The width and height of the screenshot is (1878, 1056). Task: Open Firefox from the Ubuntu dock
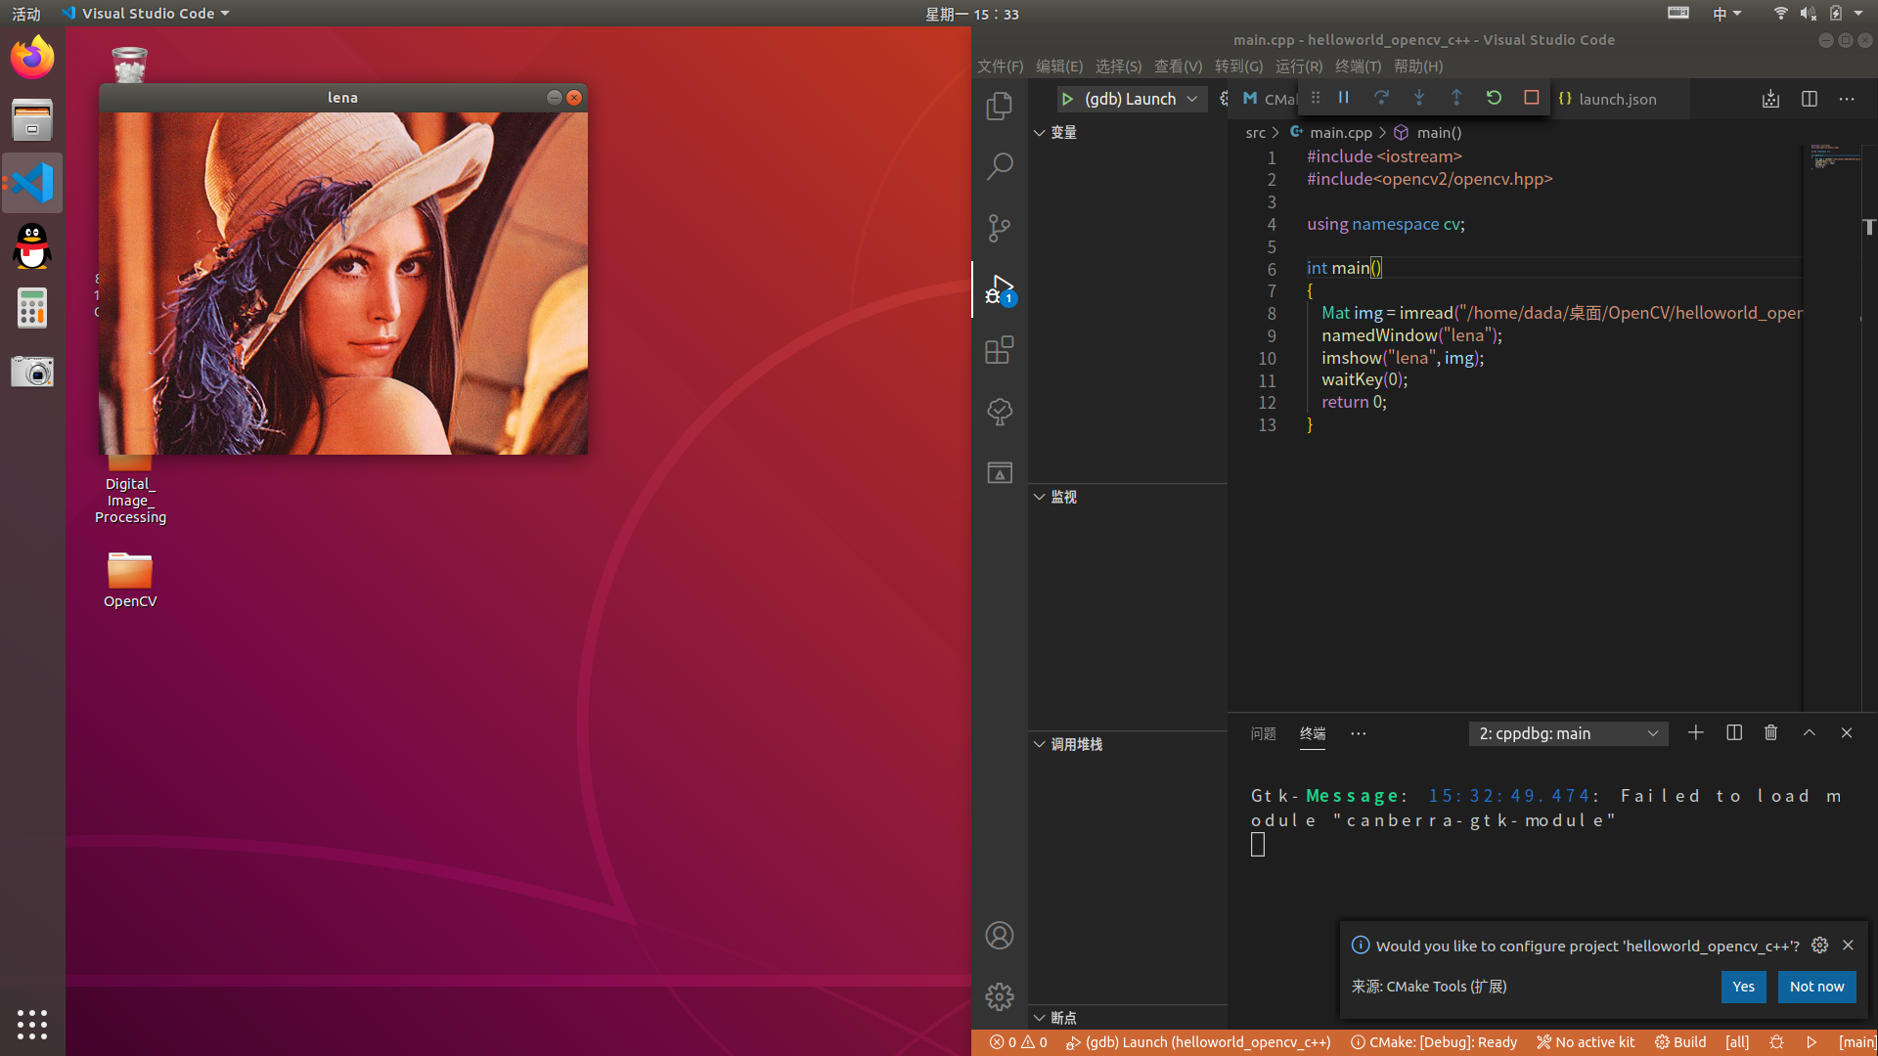(x=32, y=58)
